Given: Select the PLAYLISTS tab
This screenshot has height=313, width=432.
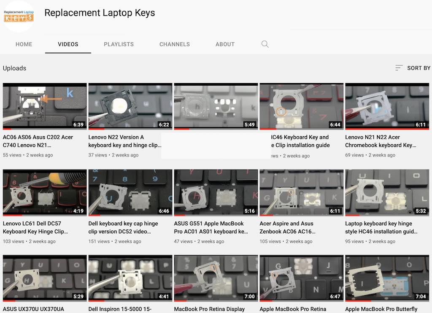Looking at the screenshot, I should pos(119,44).
